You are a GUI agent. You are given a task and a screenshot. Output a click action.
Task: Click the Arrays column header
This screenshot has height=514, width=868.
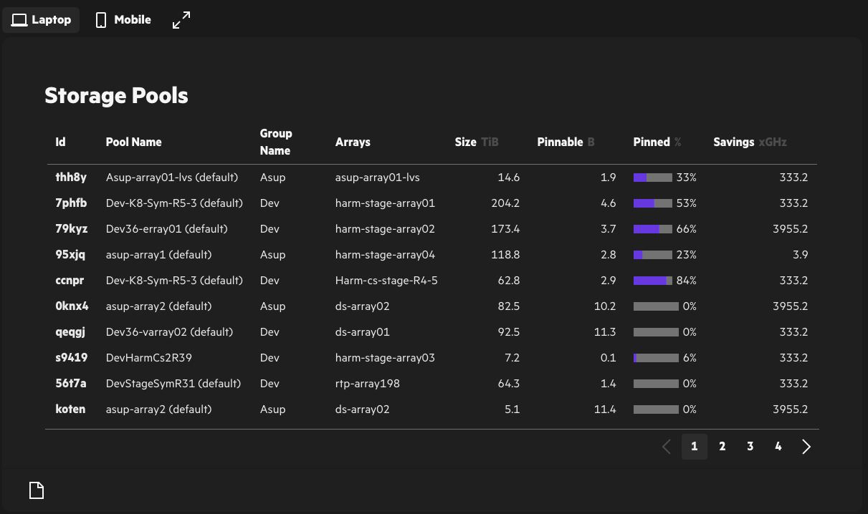[353, 142]
